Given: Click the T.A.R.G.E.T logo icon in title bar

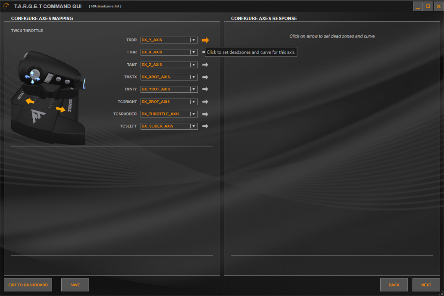Looking at the screenshot, I should 6,6.
